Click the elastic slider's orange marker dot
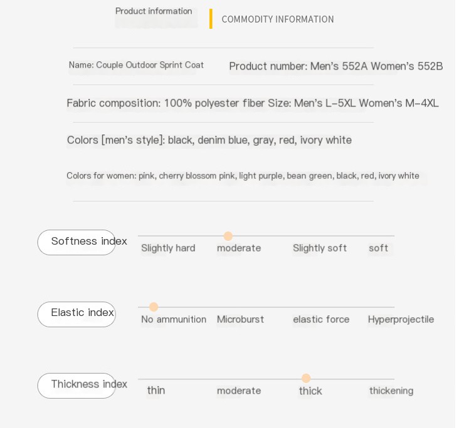The width and height of the screenshot is (459, 428). pyautogui.click(x=154, y=307)
